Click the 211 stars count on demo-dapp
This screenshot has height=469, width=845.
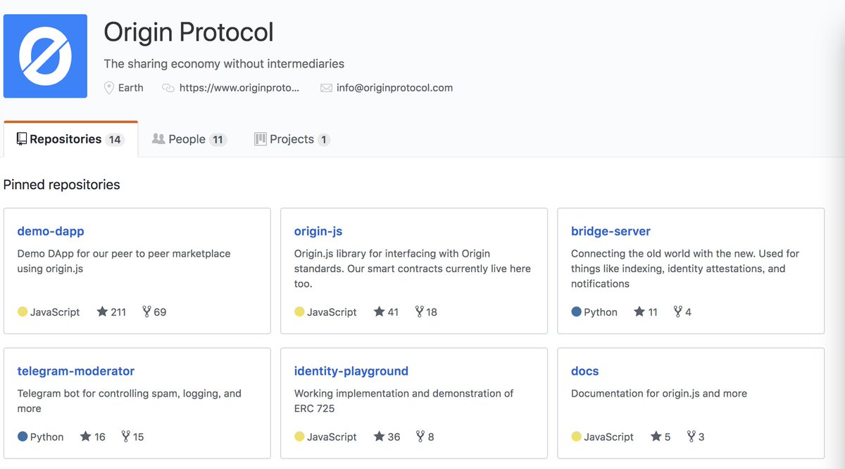point(118,312)
